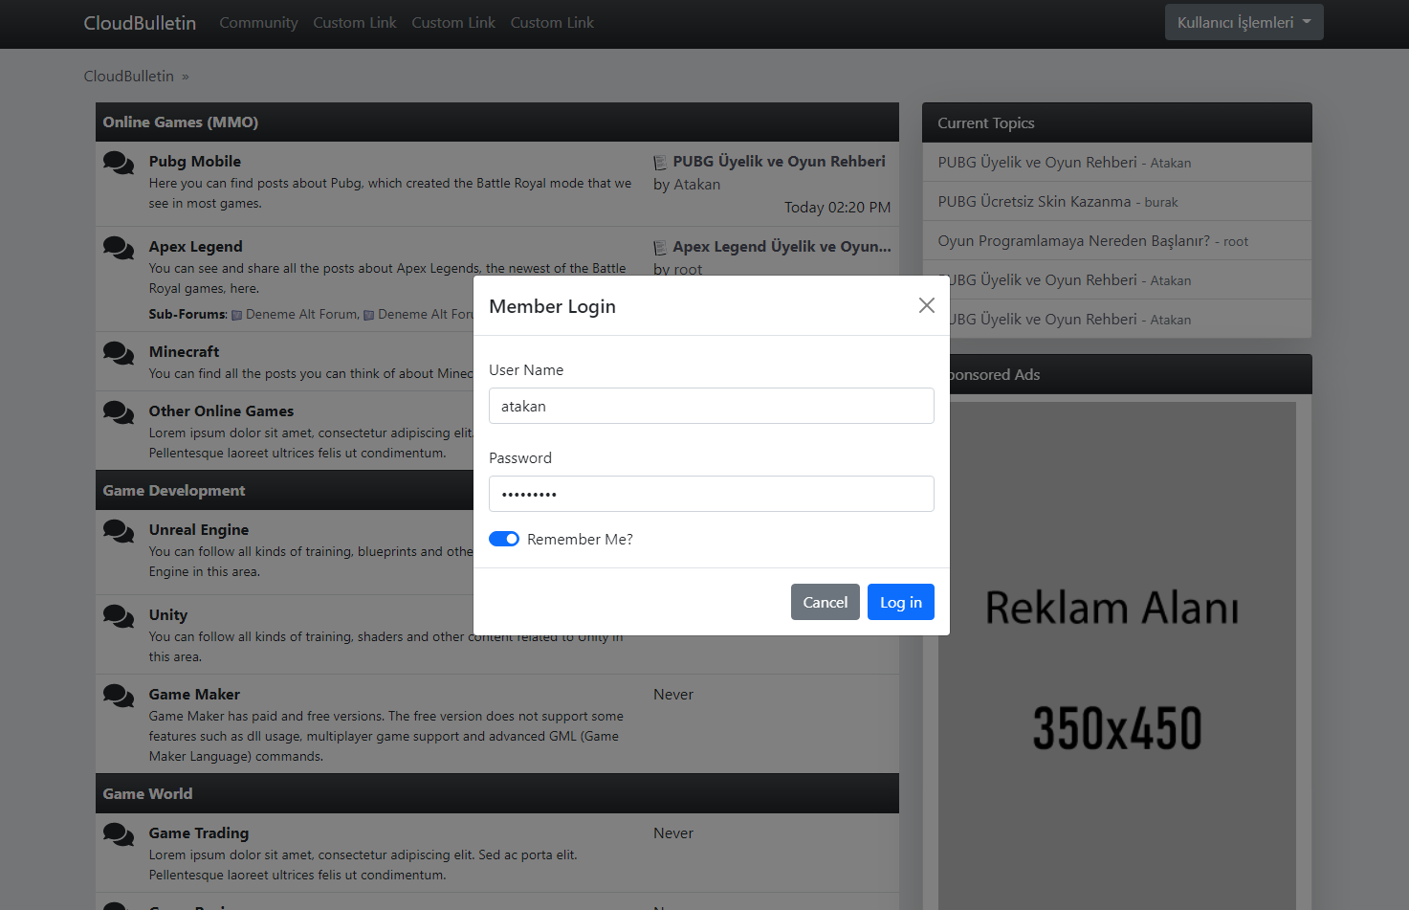Click into the Password field

point(711,494)
